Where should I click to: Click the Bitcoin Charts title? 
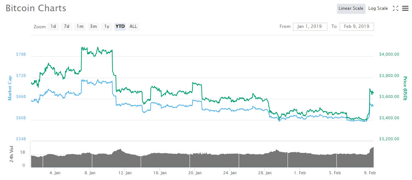pos(36,8)
